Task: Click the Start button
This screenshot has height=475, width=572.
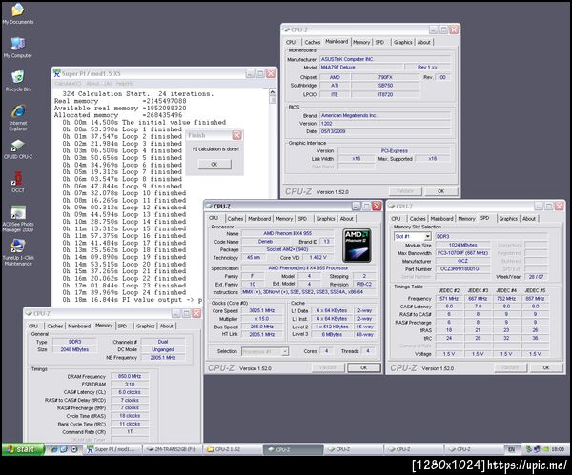Action: click(x=23, y=449)
